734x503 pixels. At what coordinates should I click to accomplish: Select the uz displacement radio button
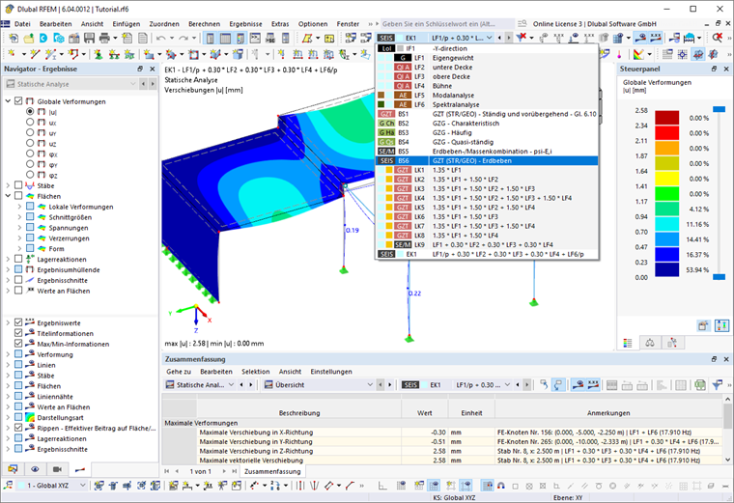click(30, 143)
